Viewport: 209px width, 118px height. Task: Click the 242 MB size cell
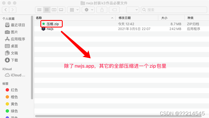coord(175,29)
